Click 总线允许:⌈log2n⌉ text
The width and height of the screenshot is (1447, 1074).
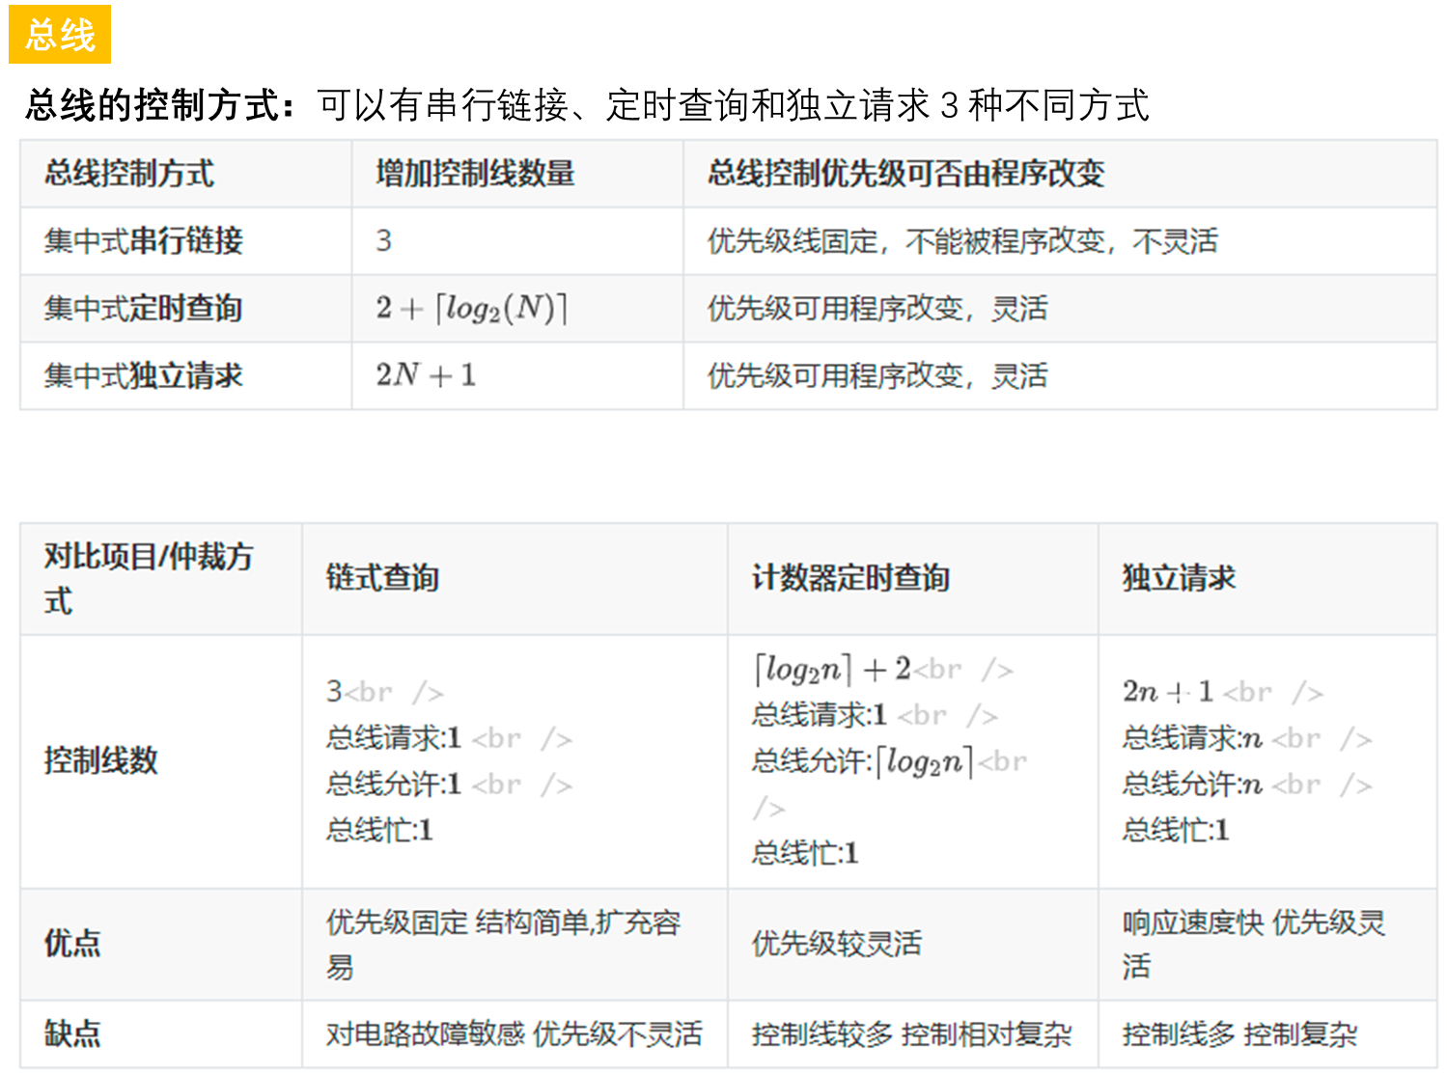coord(863,761)
